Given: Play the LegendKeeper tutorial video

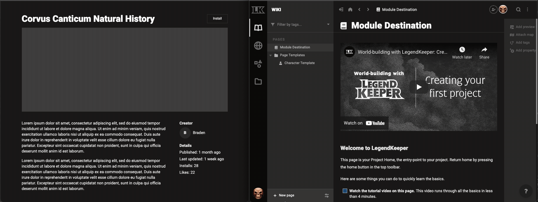Looking at the screenshot, I should [419, 87].
